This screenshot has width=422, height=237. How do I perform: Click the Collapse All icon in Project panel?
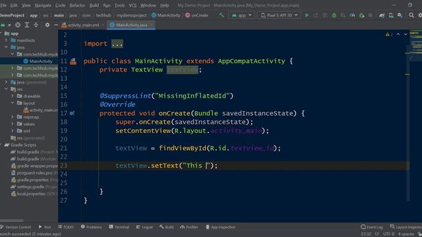pos(36,25)
